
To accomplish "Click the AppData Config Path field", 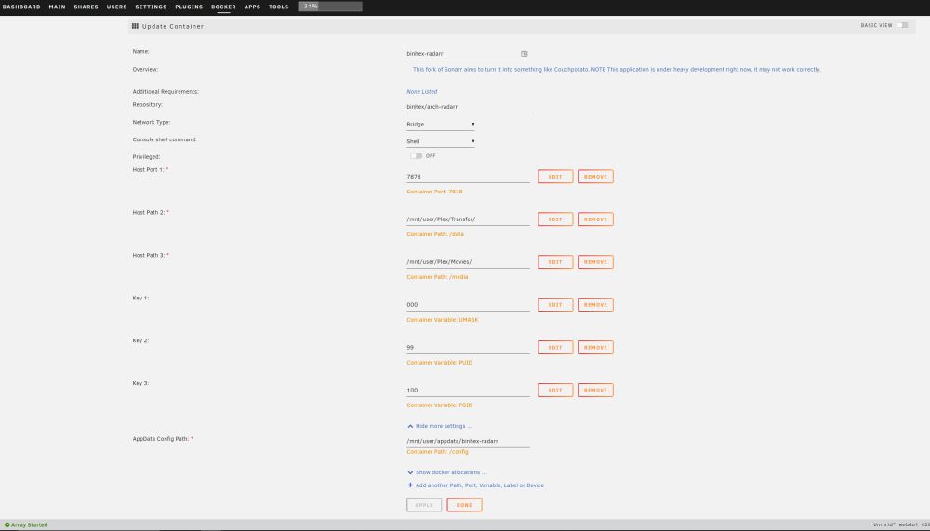I will pyautogui.click(x=468, y=442).
